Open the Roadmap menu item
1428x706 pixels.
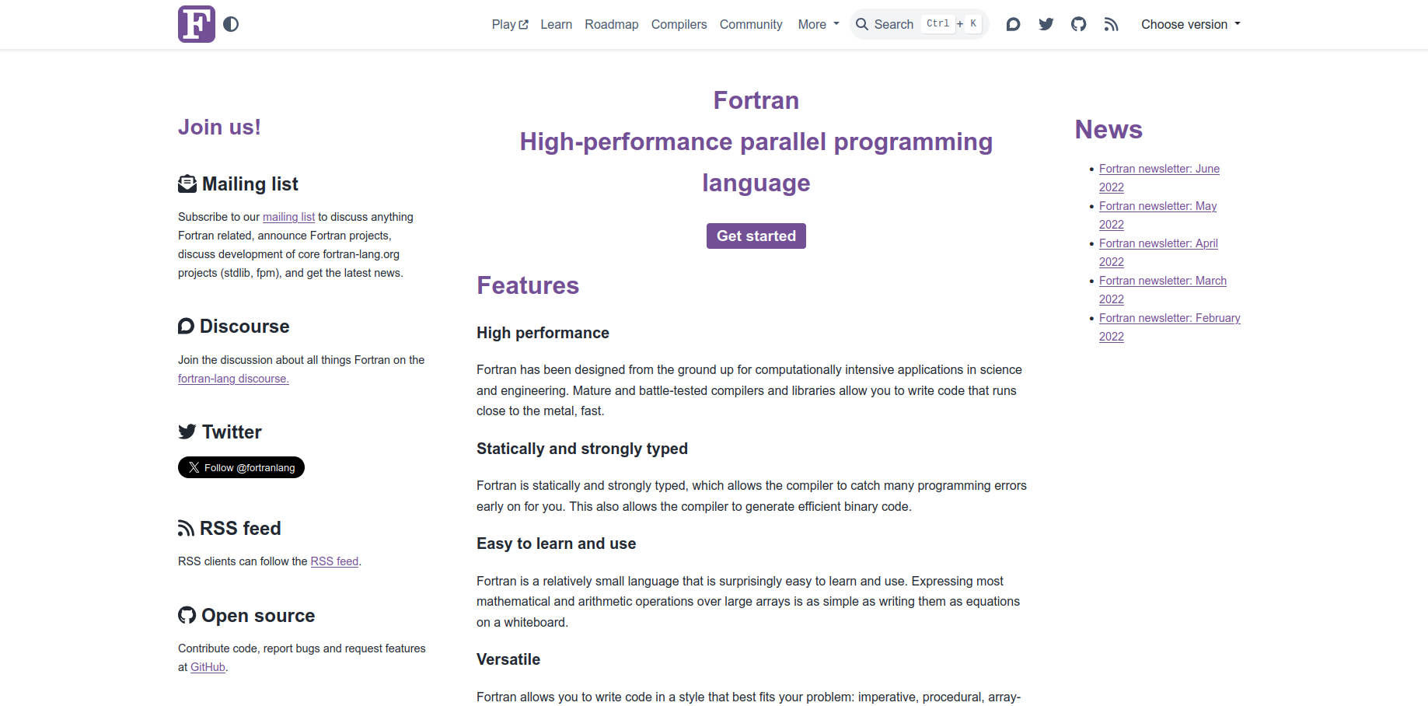(611, 24)
